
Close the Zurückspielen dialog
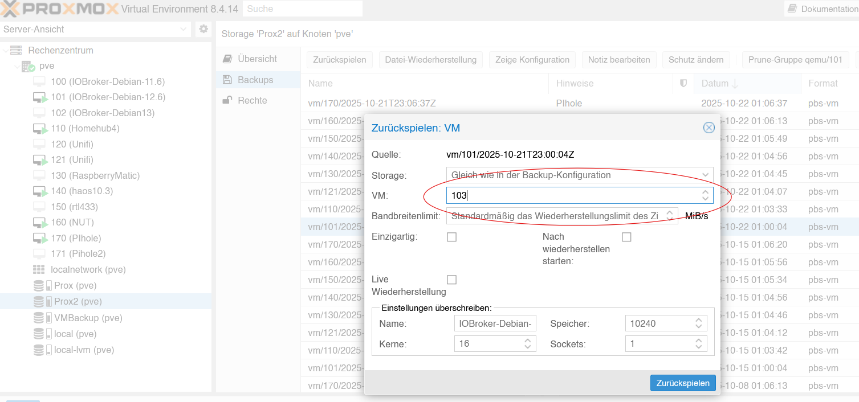[x=709, y=128]
